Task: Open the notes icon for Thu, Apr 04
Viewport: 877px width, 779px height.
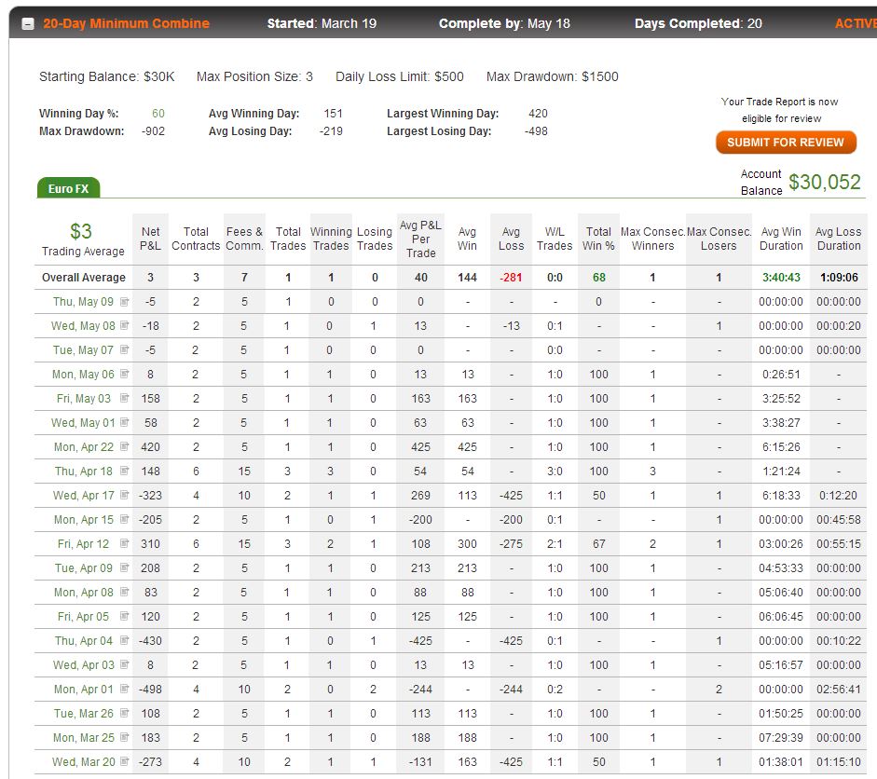Action: (x=124, y=641)
